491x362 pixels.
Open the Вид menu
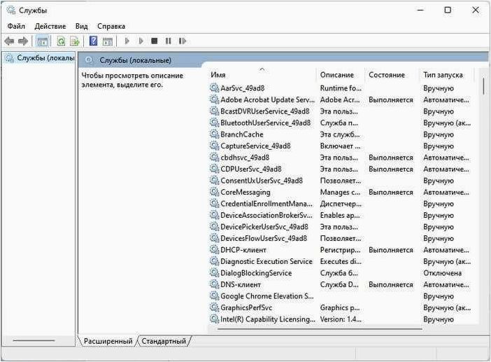point(81,27)
